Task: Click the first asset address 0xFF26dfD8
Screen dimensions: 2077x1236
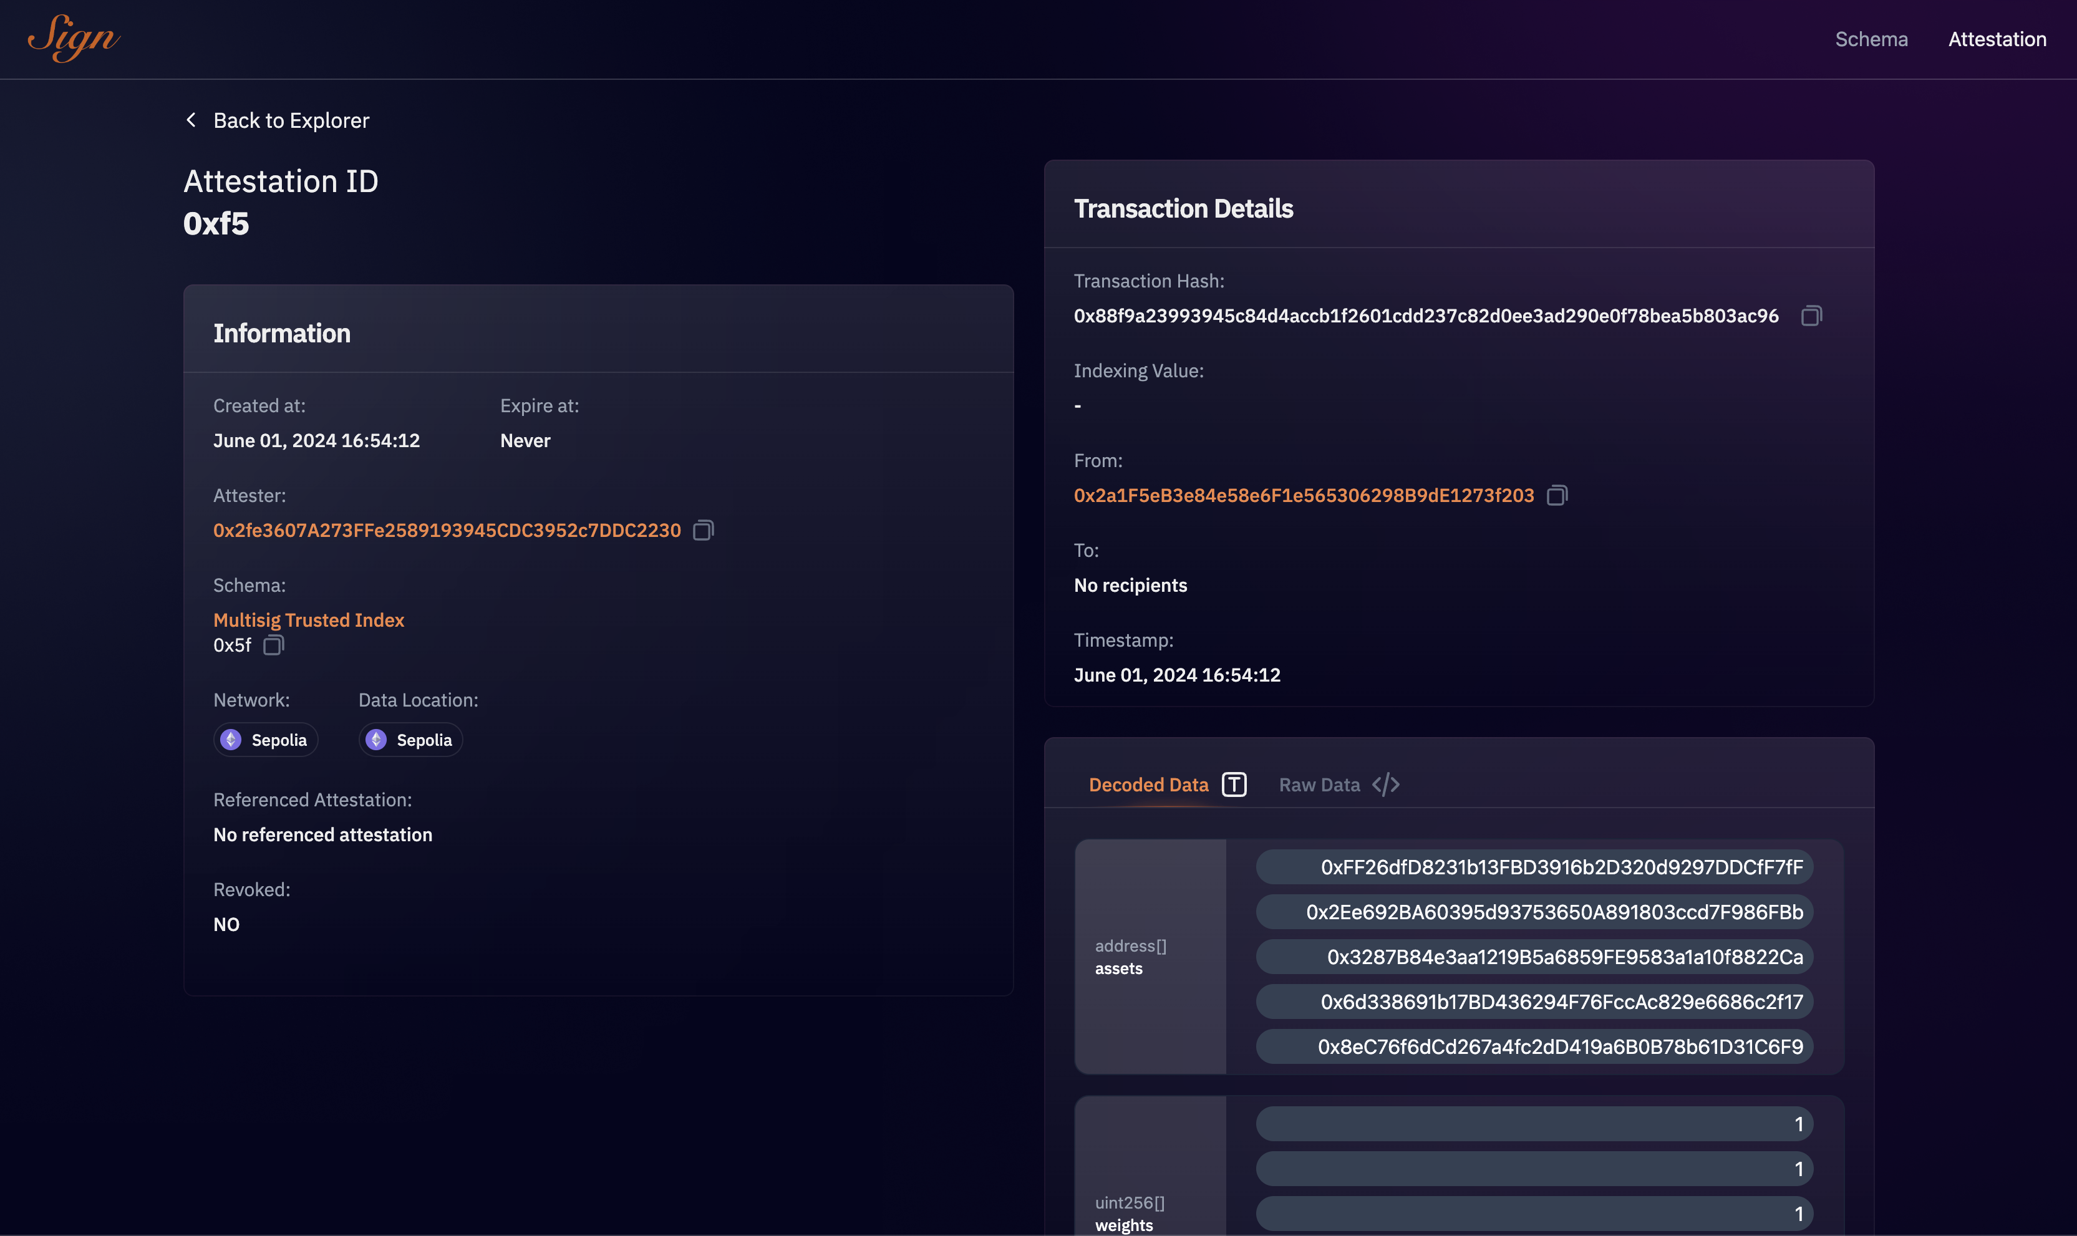Action: coord(1562,867)
